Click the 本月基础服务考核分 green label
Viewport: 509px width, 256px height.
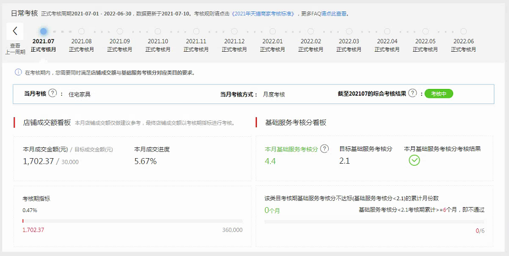[291, 150]
